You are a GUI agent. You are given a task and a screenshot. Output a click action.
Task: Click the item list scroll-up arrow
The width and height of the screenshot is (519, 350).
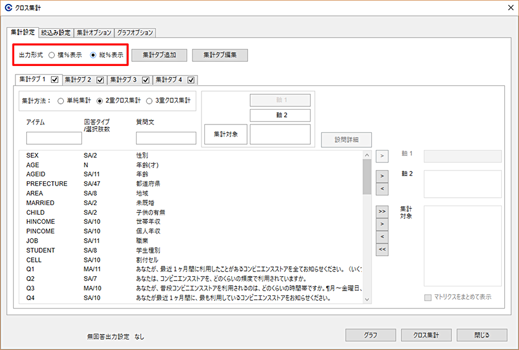point(366,155)
